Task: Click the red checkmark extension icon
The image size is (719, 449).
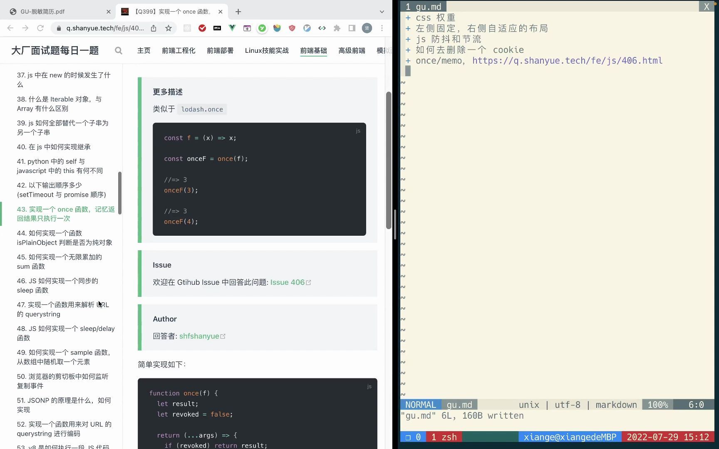Action: pos(202,28)
